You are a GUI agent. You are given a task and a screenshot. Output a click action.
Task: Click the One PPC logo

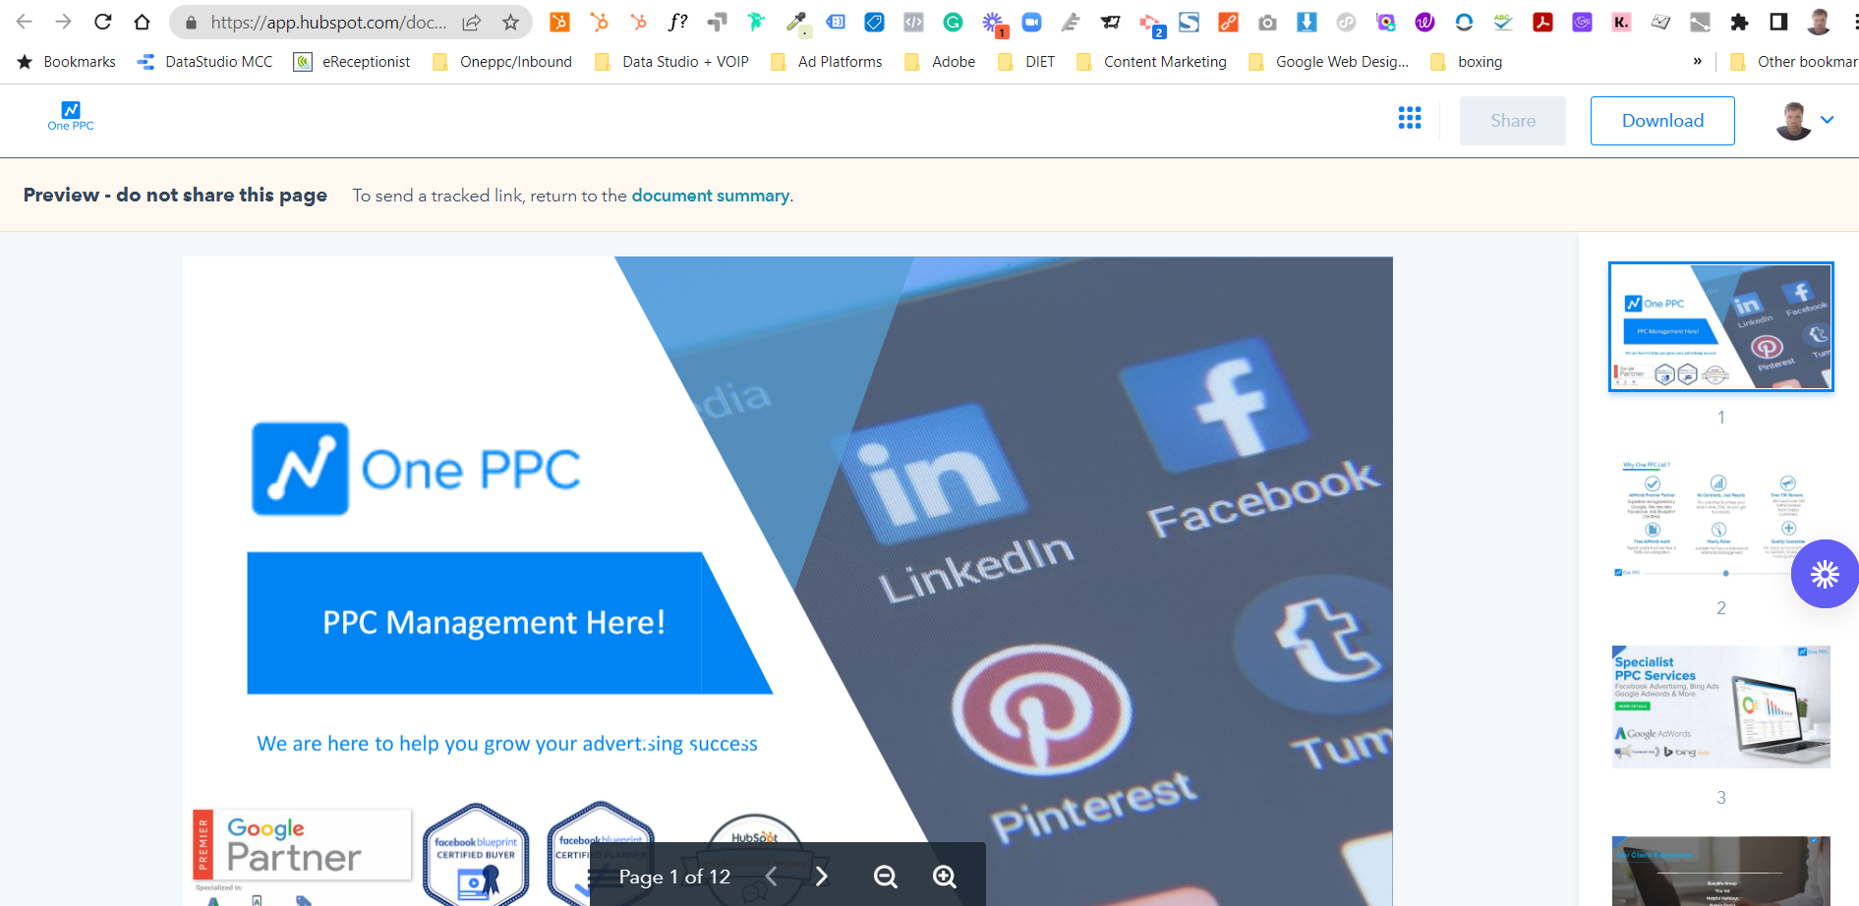[x=70, y=116]
